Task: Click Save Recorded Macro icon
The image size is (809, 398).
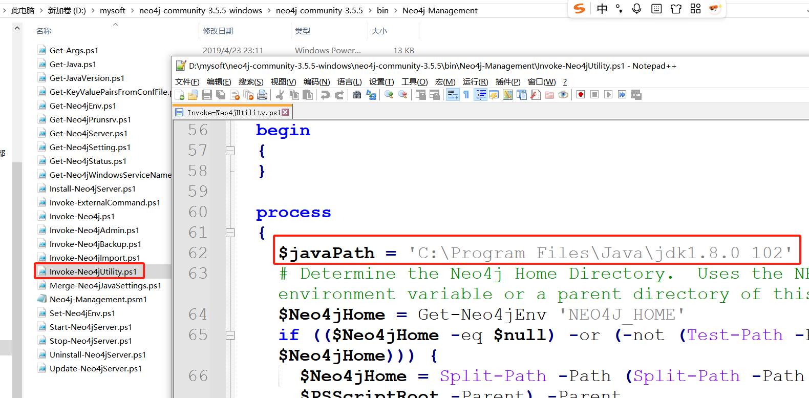Action: pyautogui.click(x=636, y=95)
